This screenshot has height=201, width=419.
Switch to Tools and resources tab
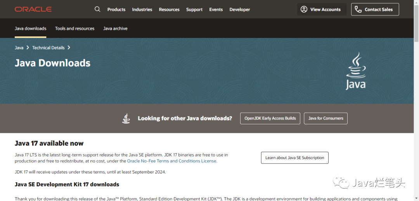click(x=74, y=29)
